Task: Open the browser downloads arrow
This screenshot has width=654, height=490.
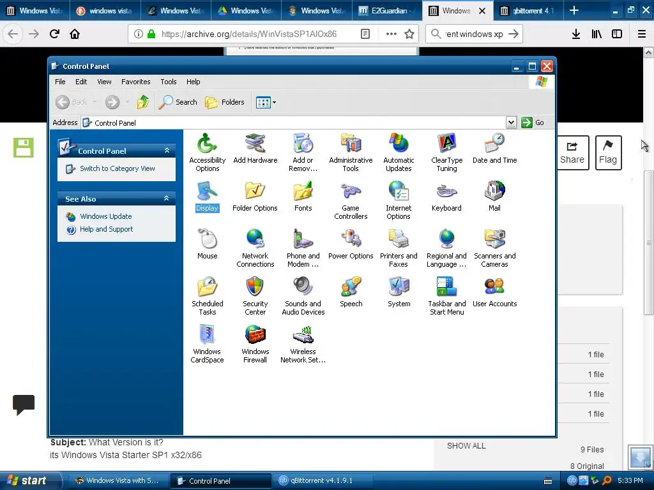Action: click(x=576, y=34)
